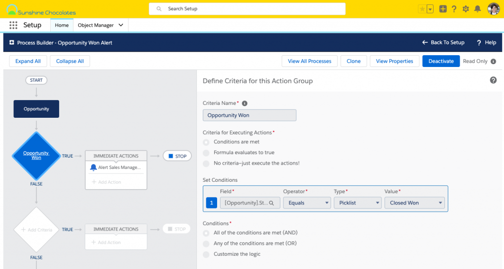Open the Type Picklist dropdown

point(358,202)
